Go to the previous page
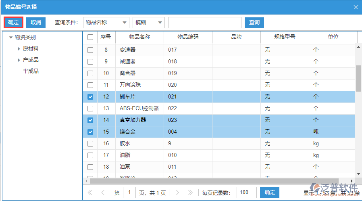The height and width of the screenshot is (201, 362). (x=103, y=193)
